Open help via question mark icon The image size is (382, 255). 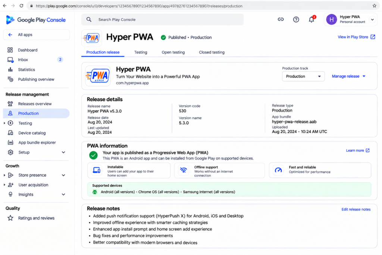(x=296, y=19)
